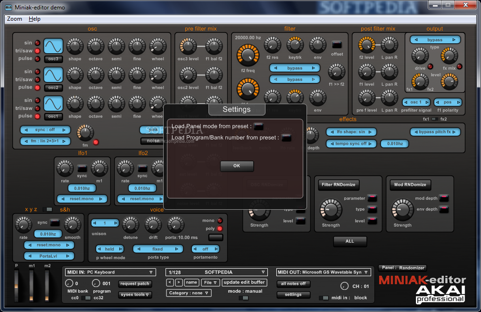Click the Mod RNDomize Strength knob
The image size is (481, 312).
point(402,210)
